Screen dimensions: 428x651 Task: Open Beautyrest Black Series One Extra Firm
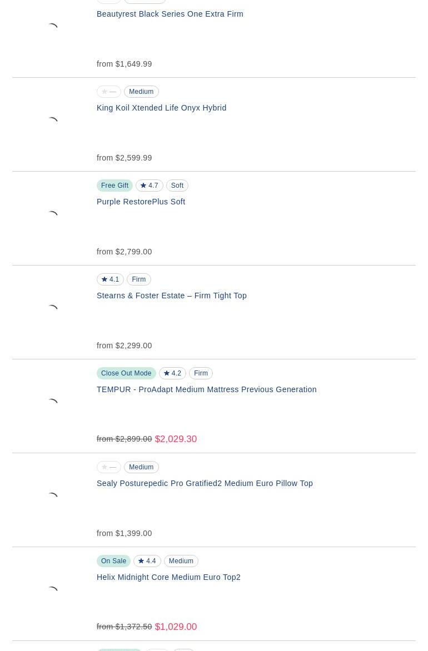[170, 14]
